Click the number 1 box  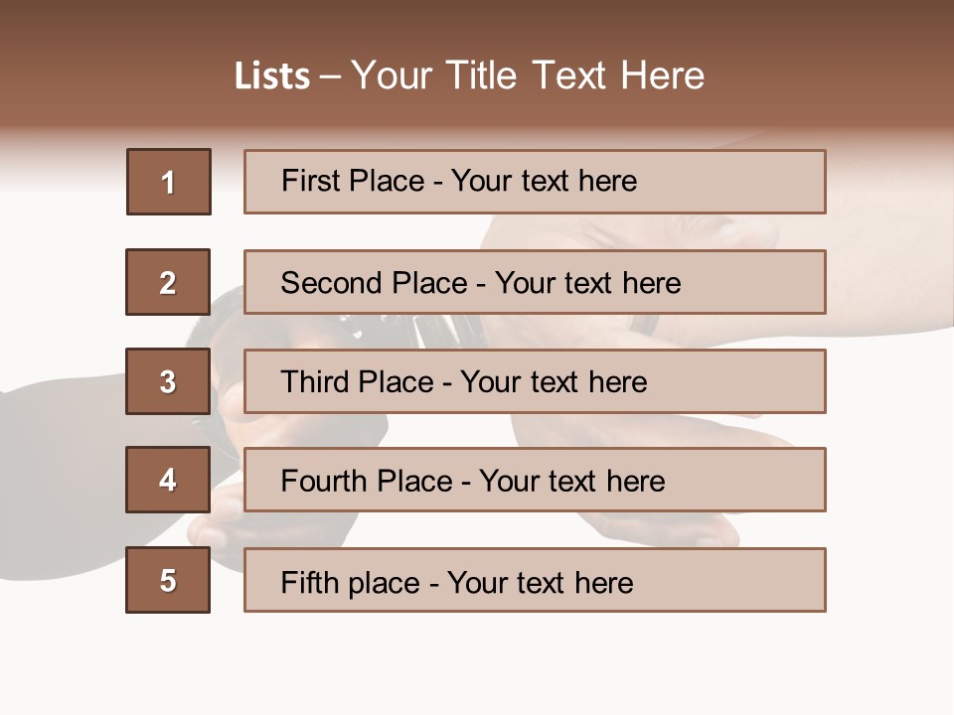pyautogui.click(x=169, y=182)
